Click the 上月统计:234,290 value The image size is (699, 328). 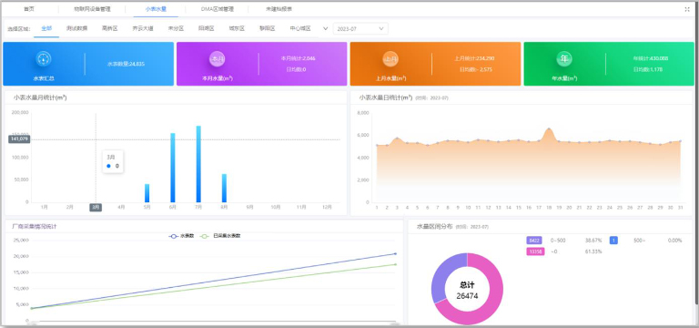(474, 58)
